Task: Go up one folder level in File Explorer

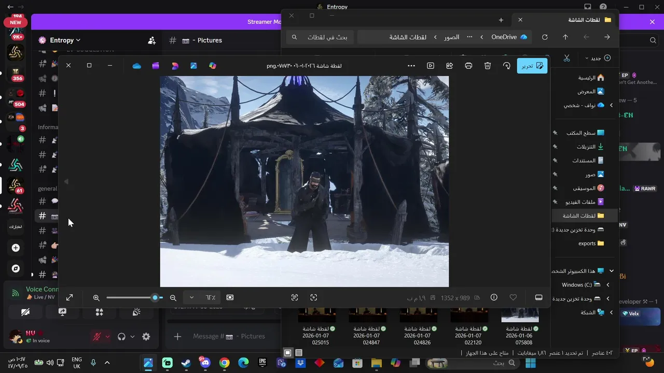Action: tap(565, 37)
